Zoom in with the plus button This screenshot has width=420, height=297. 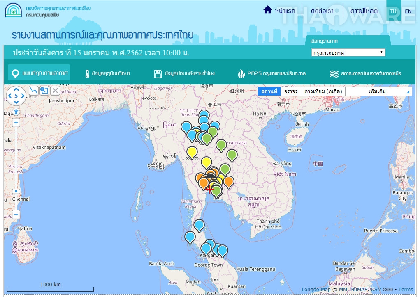pyautogui.click(x=16, y=123)
